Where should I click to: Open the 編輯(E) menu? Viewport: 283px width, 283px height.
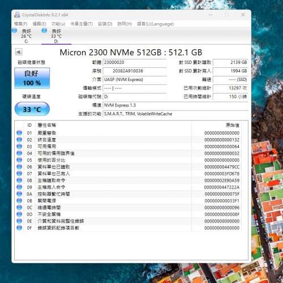pos(39,24)
